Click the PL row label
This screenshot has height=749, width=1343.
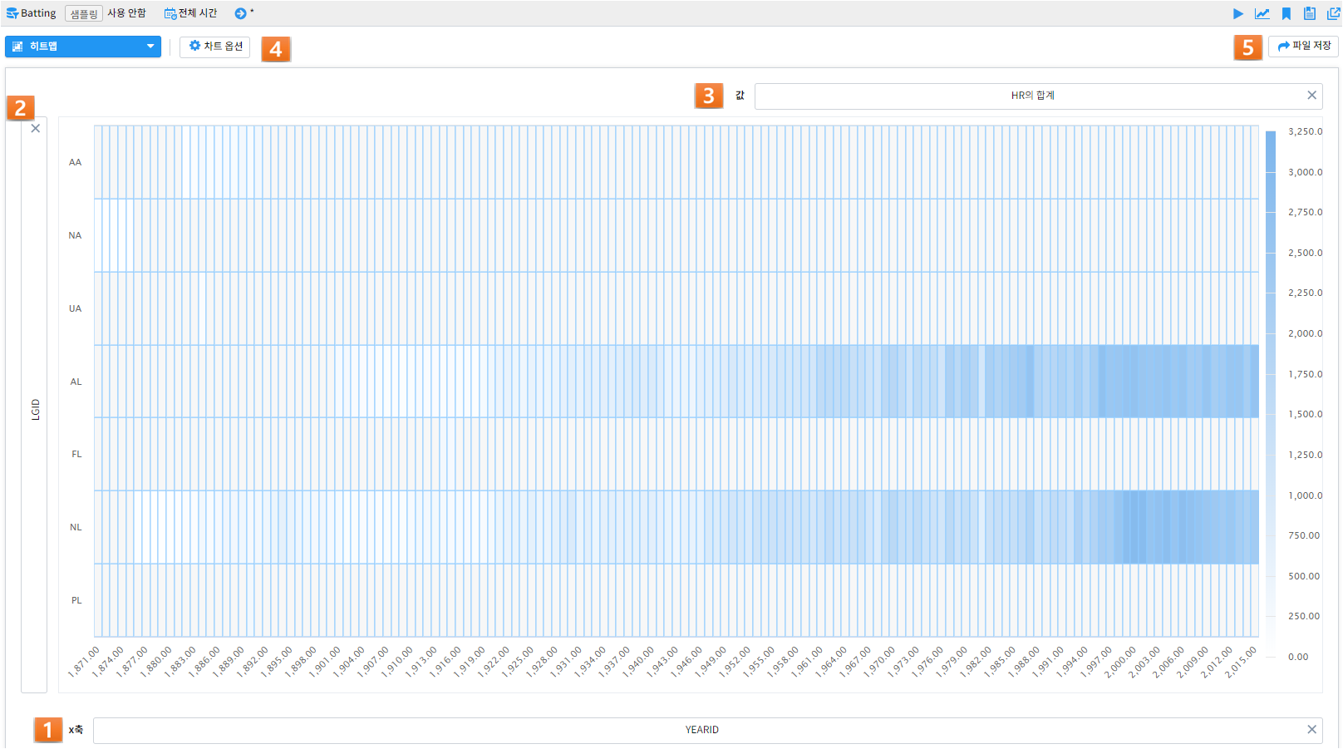click(76, 600)
